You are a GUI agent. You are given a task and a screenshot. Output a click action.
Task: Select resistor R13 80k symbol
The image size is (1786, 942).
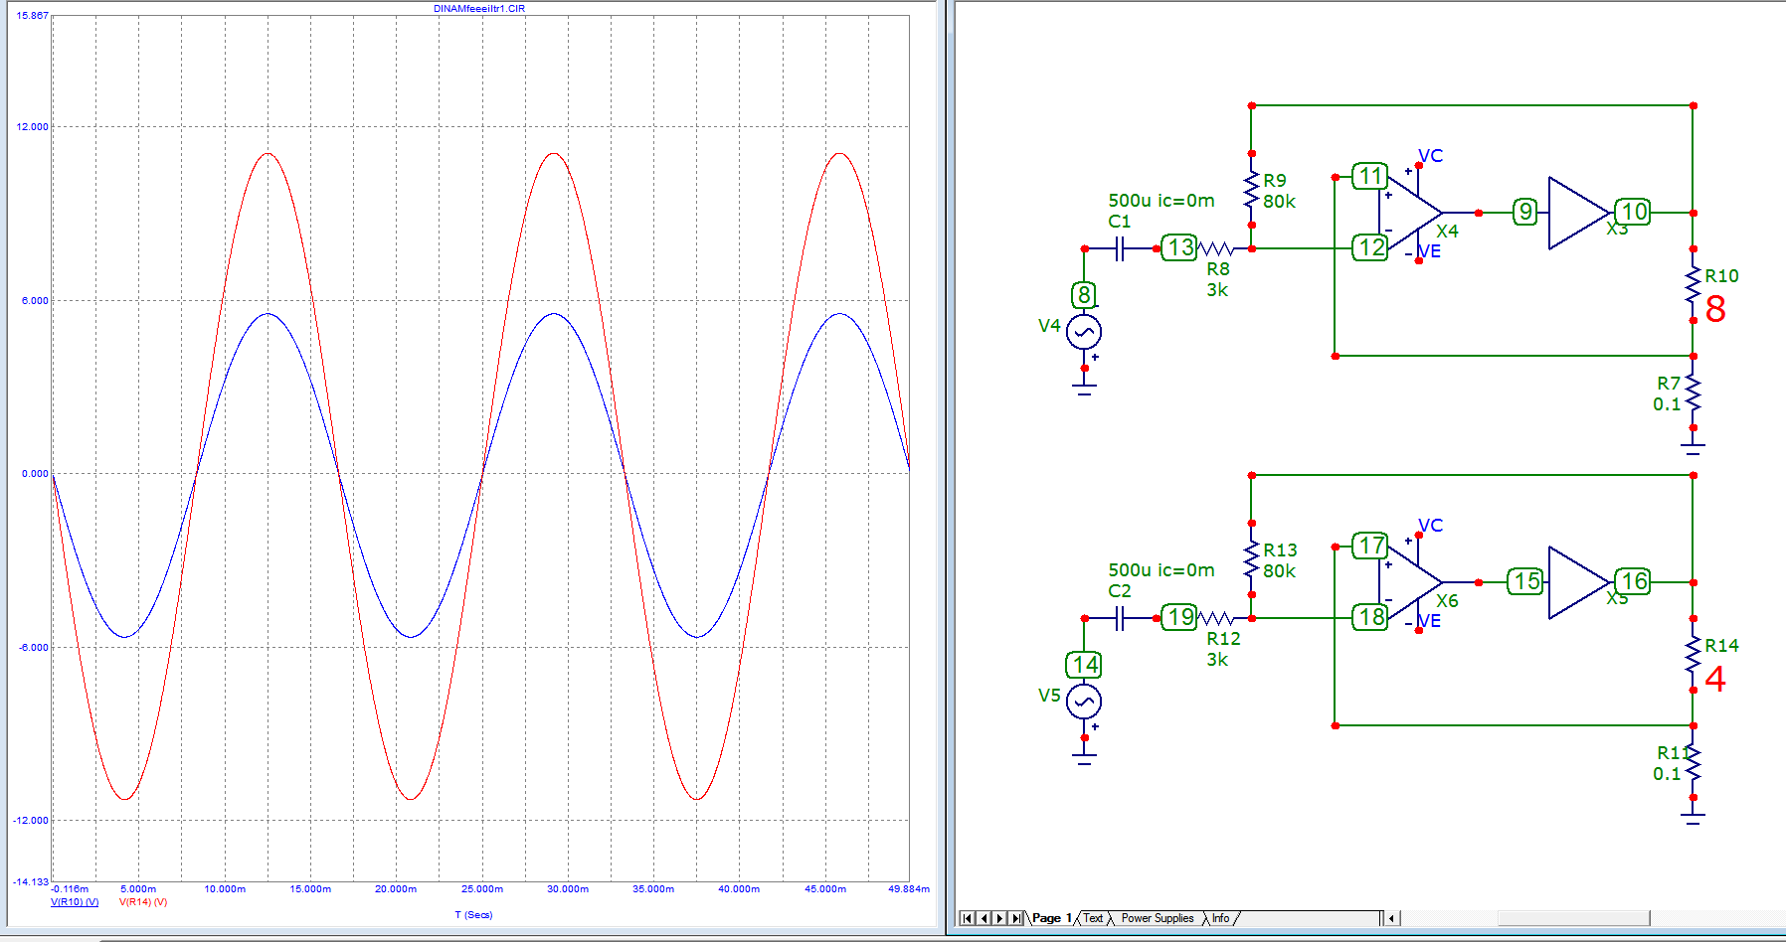tap(1252, 559)
